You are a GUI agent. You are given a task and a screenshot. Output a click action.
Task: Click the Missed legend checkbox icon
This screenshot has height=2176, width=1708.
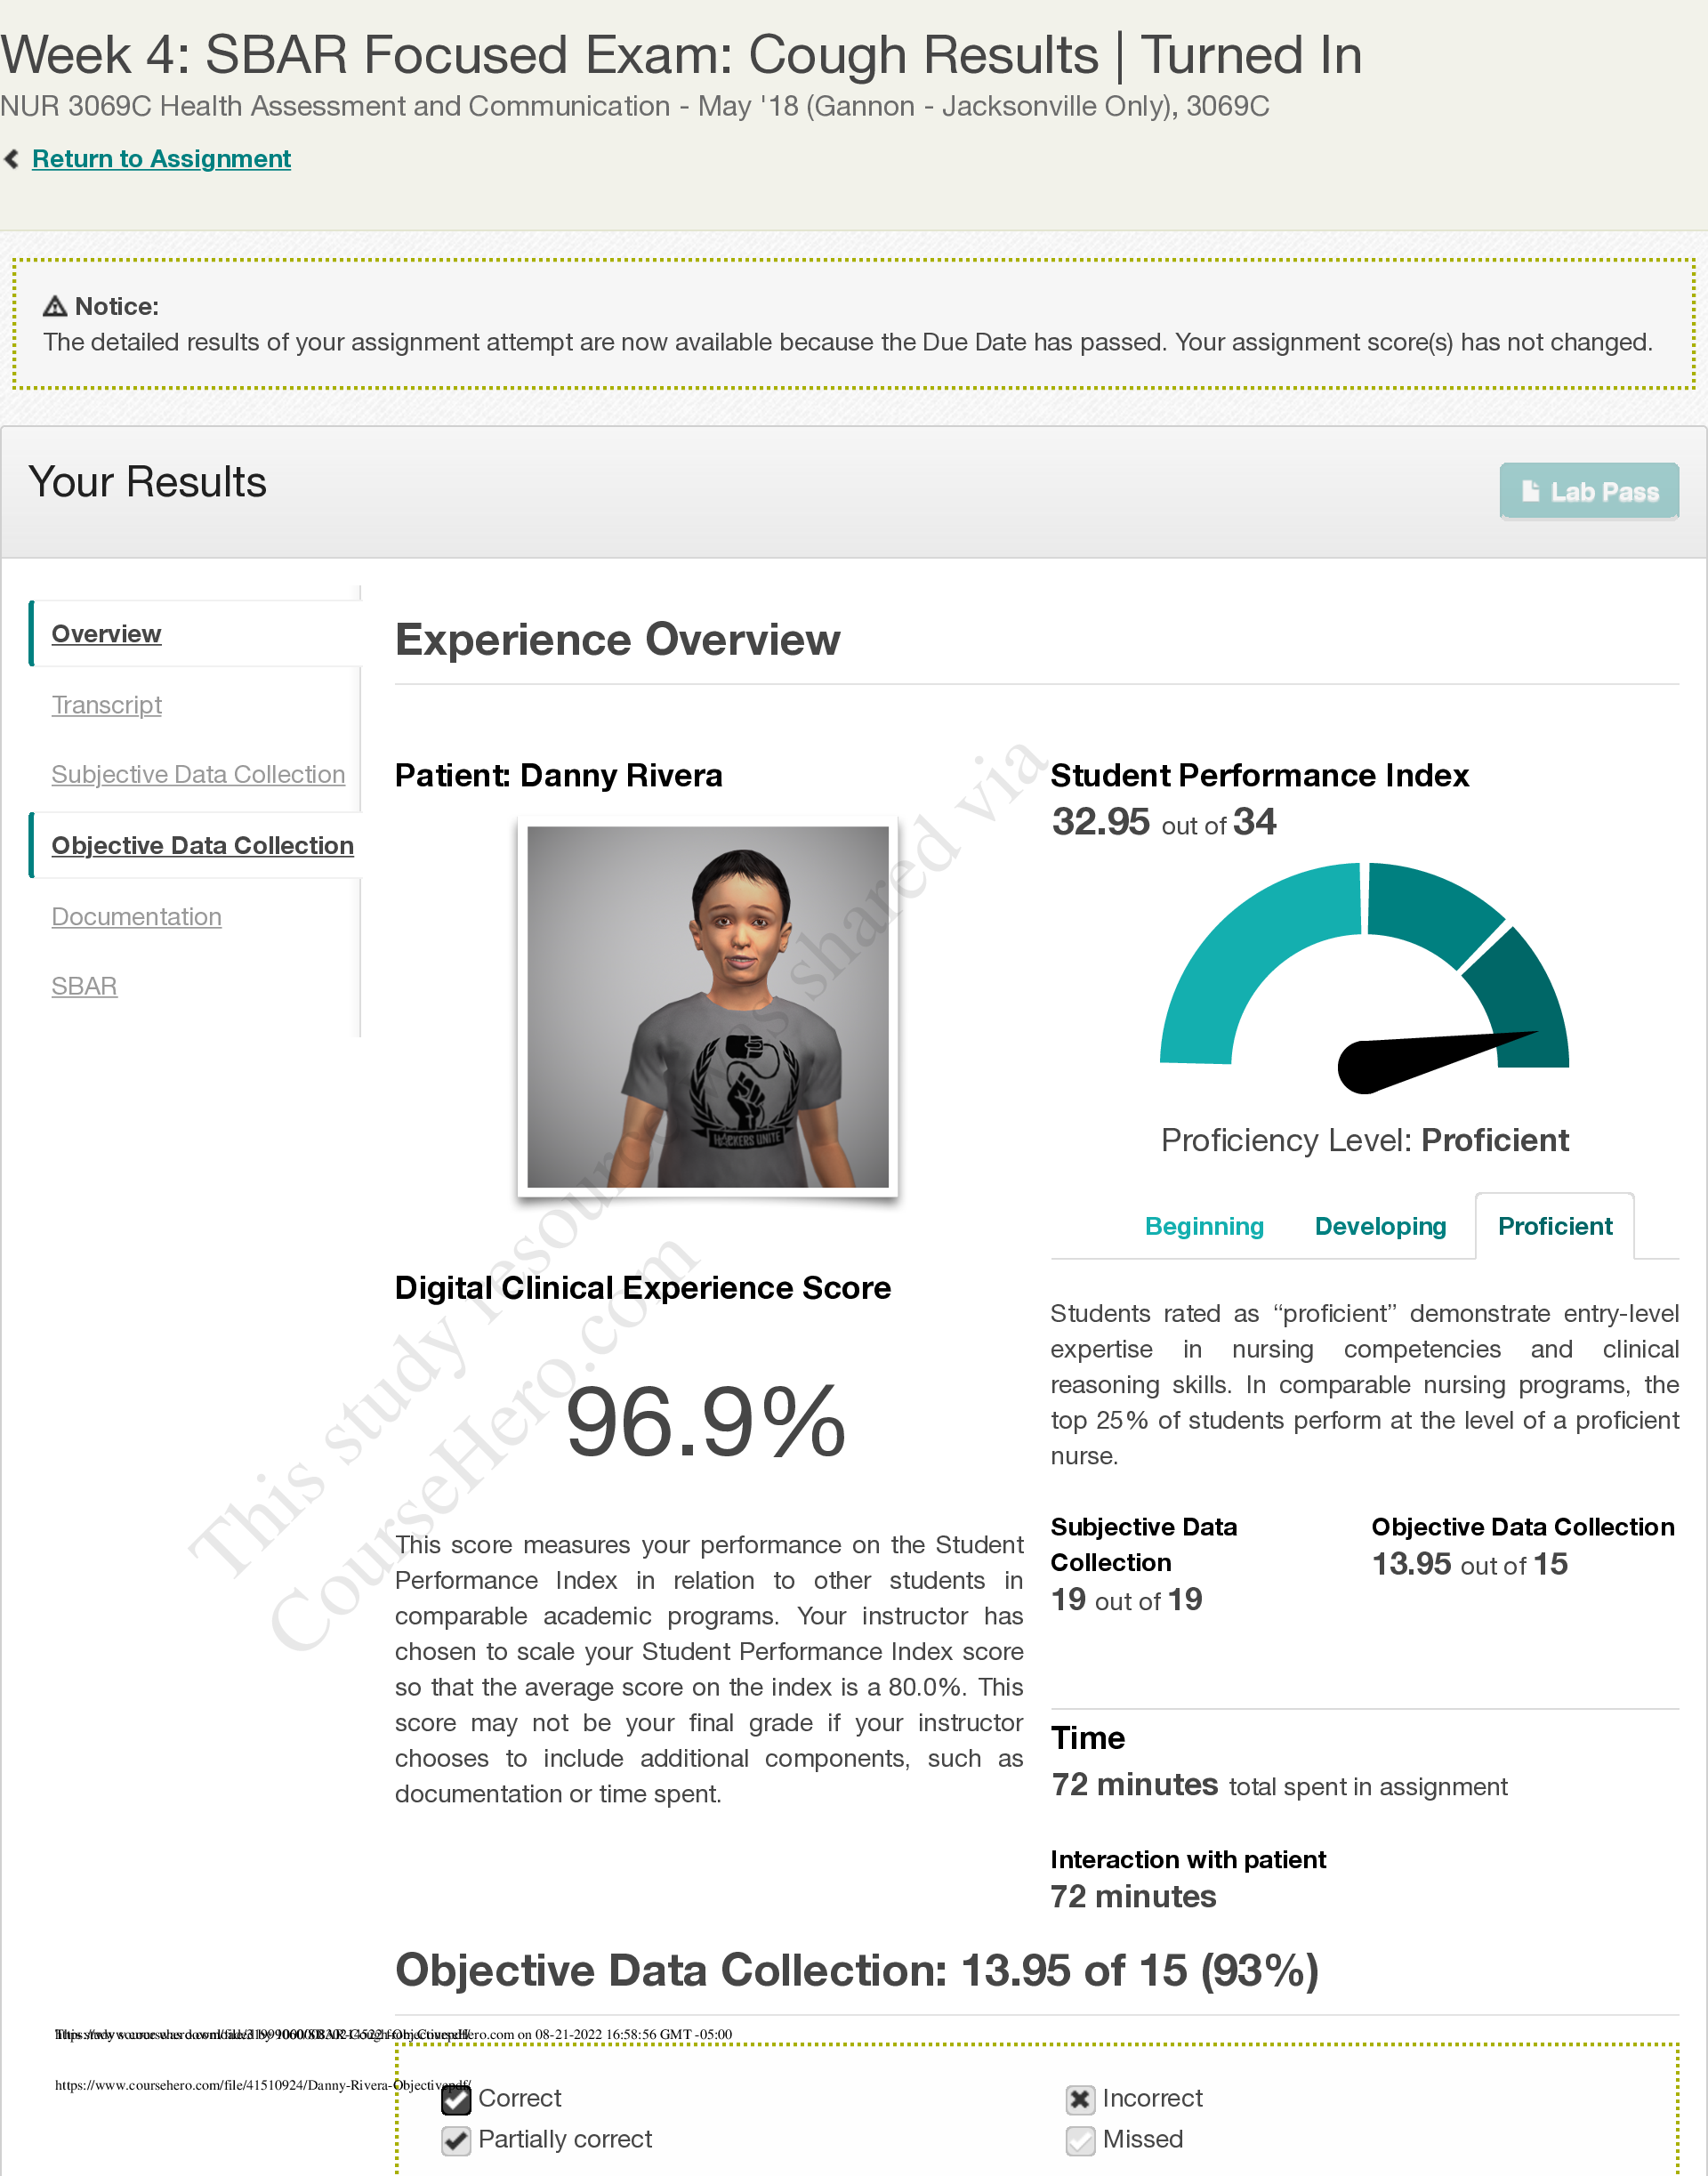1080,2140
